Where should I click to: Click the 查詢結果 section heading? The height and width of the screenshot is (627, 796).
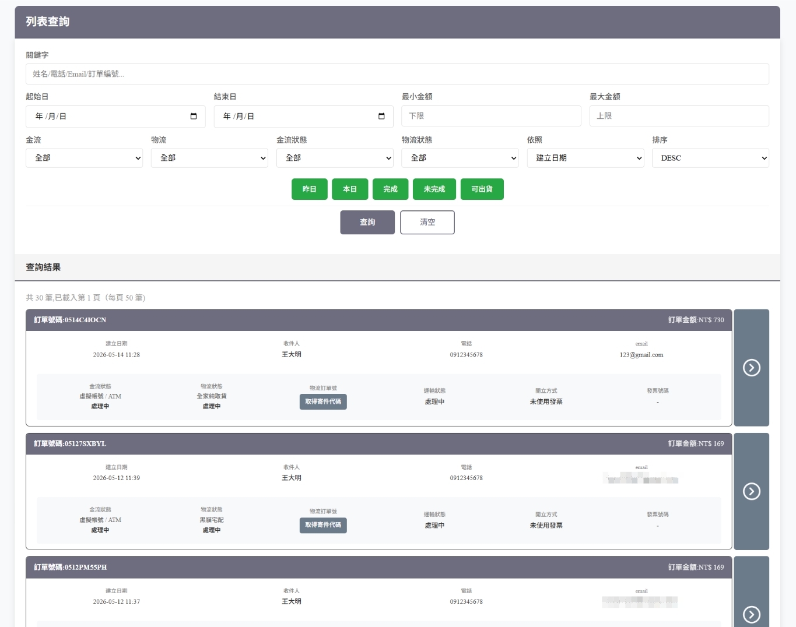click(x=43, y=267)
